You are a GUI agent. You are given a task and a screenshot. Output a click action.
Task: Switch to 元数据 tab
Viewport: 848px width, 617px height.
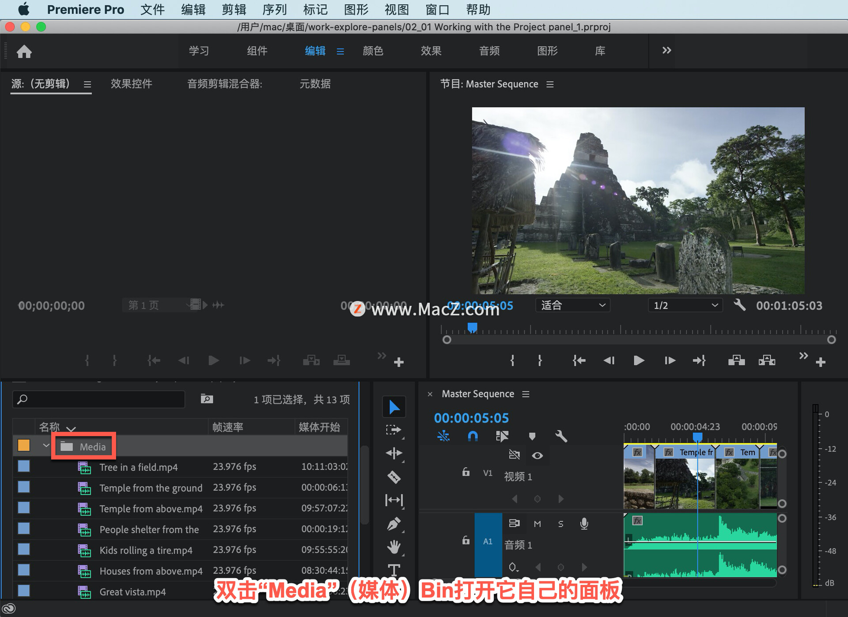click(x=315, y=83)
